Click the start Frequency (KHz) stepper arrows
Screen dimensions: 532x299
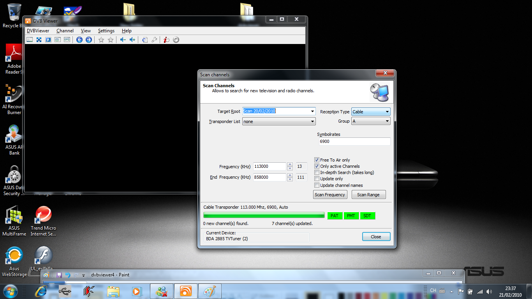[x=290, y=167]
